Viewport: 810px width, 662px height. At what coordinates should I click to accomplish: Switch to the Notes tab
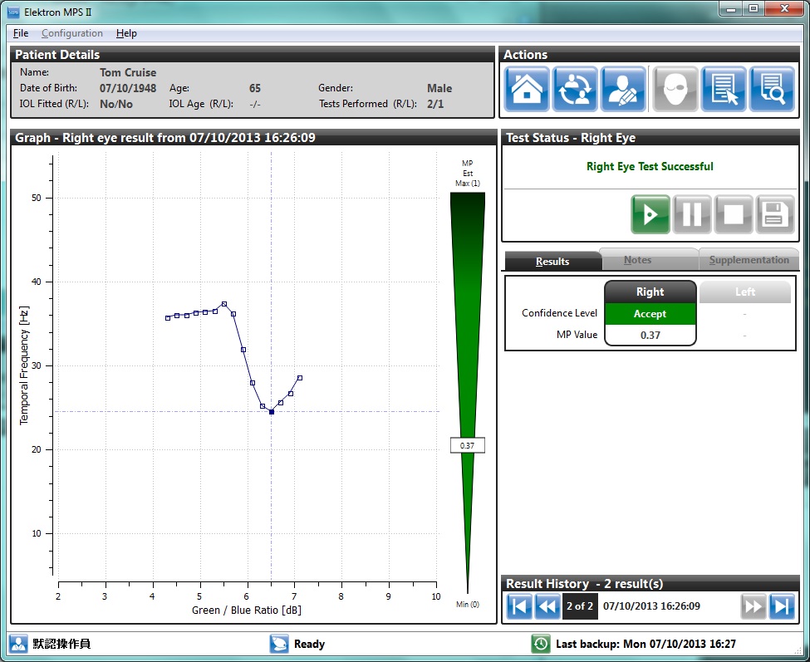(x=649, y=260)
